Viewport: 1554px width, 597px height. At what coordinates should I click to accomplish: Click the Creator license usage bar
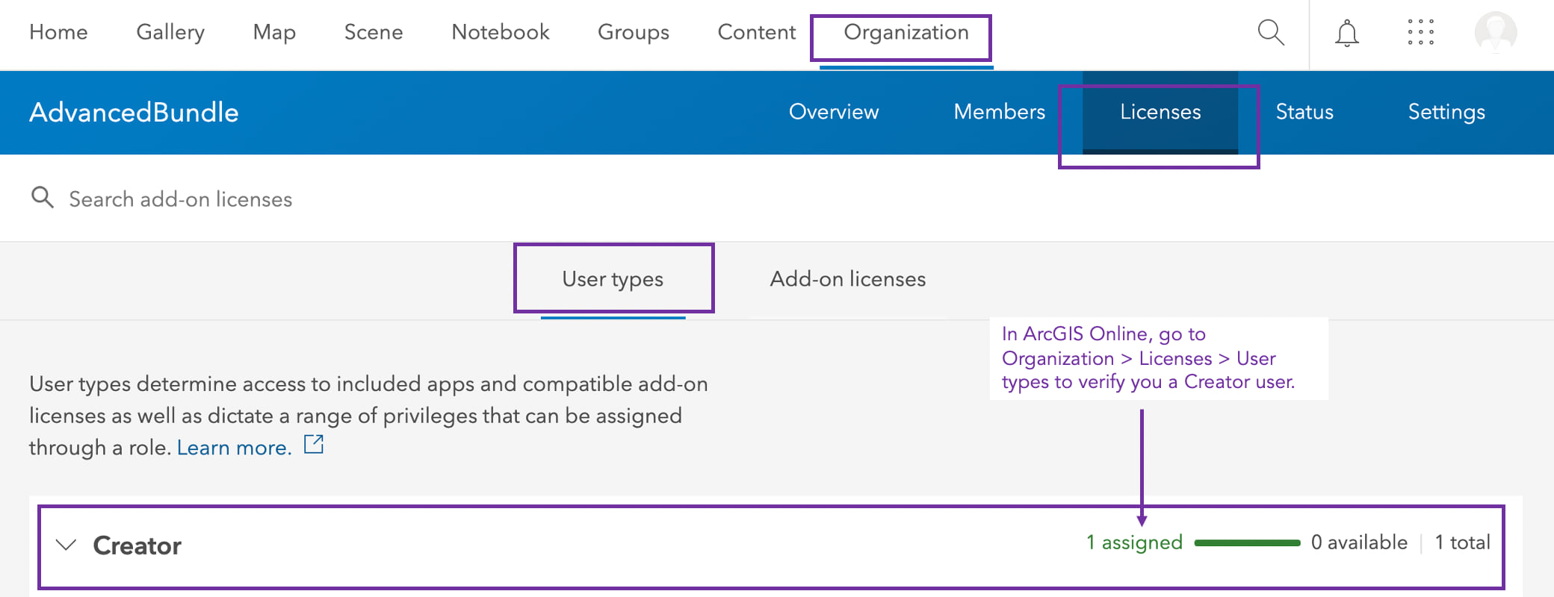[x=1247, y=543]
